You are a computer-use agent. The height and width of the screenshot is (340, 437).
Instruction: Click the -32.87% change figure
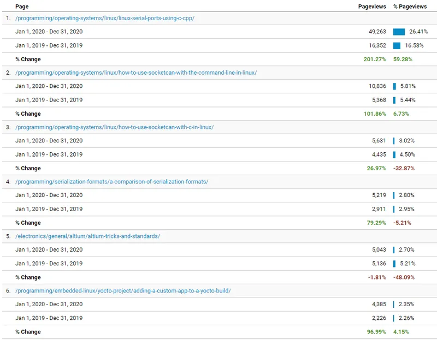(404, 168)
